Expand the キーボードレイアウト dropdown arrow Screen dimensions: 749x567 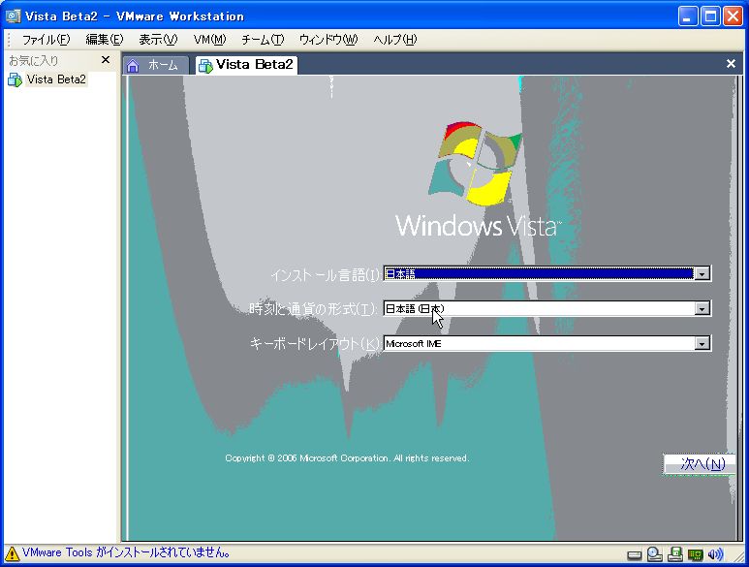click(702, 343)
